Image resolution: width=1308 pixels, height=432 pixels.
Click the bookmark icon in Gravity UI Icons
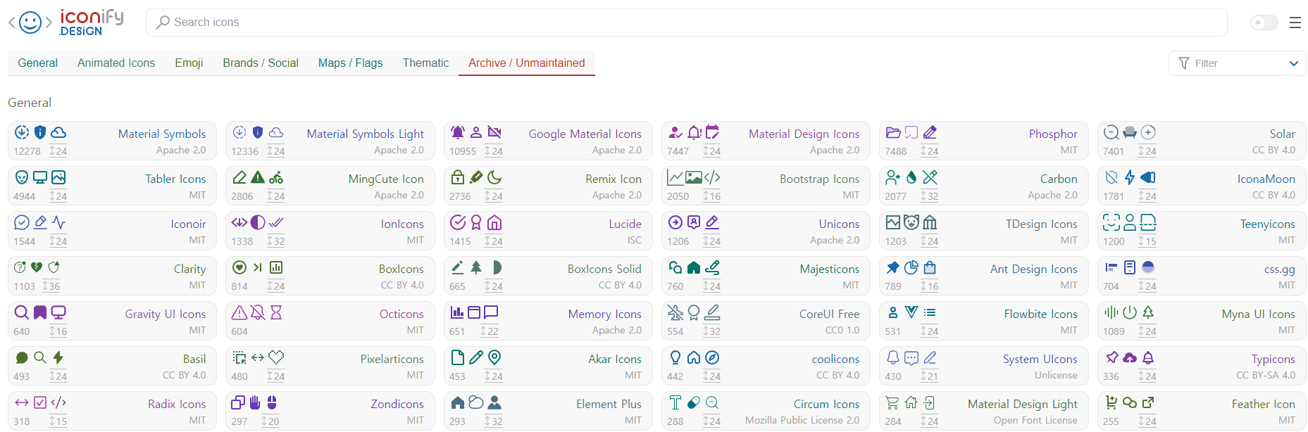point(40,312)
